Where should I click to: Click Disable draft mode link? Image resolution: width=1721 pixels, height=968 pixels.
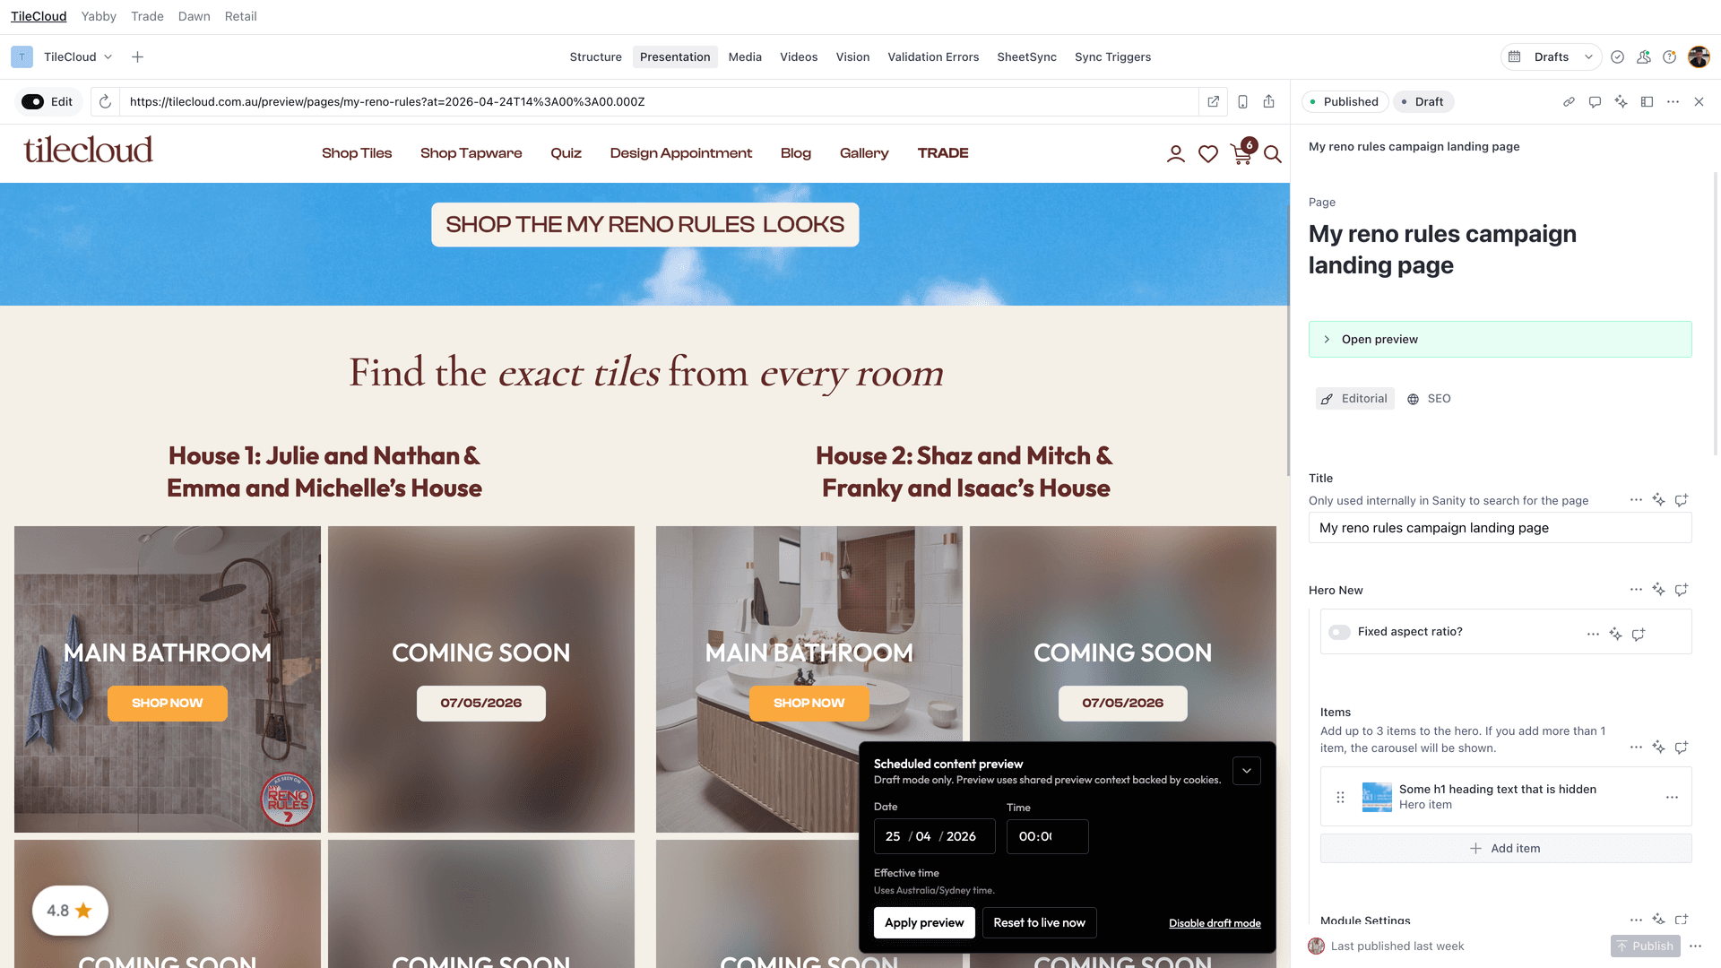[1215, 923]
